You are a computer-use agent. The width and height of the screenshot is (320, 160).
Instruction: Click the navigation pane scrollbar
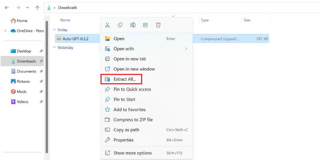coord(47,87)
